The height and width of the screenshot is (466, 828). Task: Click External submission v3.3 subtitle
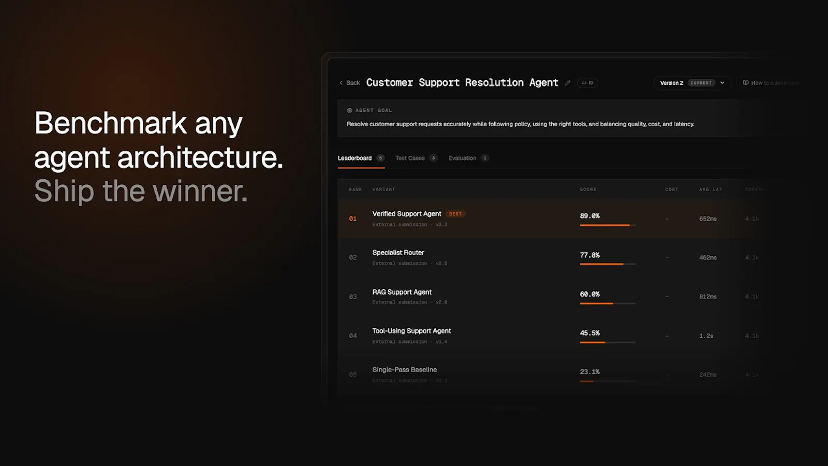pos(410,225)
